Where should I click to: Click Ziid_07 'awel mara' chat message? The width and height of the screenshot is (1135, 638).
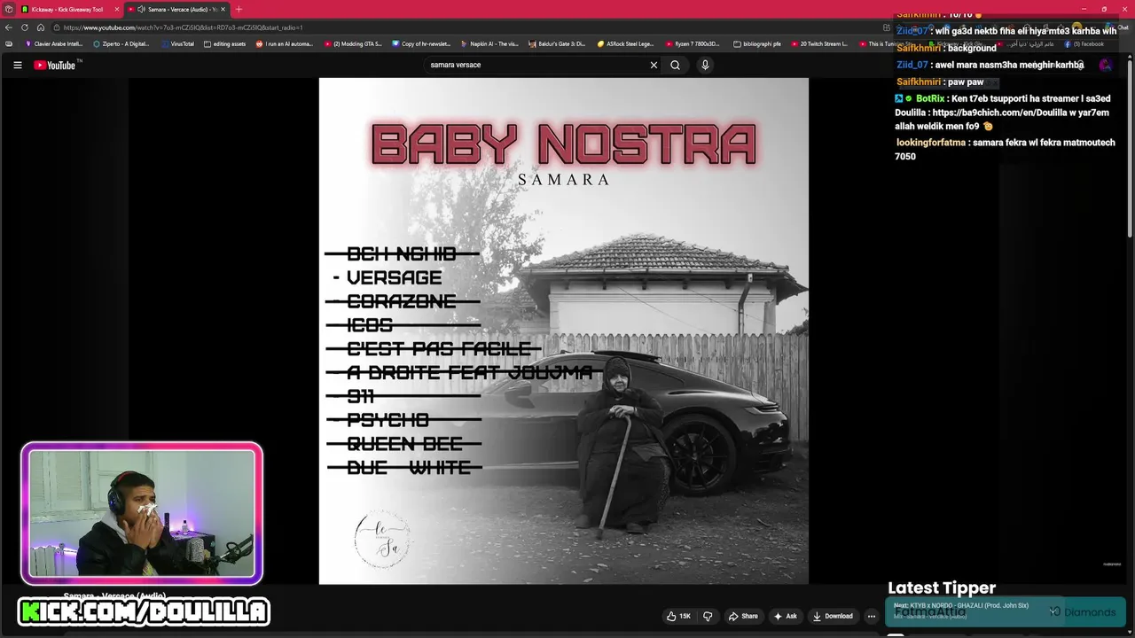[x=990, y=65]
